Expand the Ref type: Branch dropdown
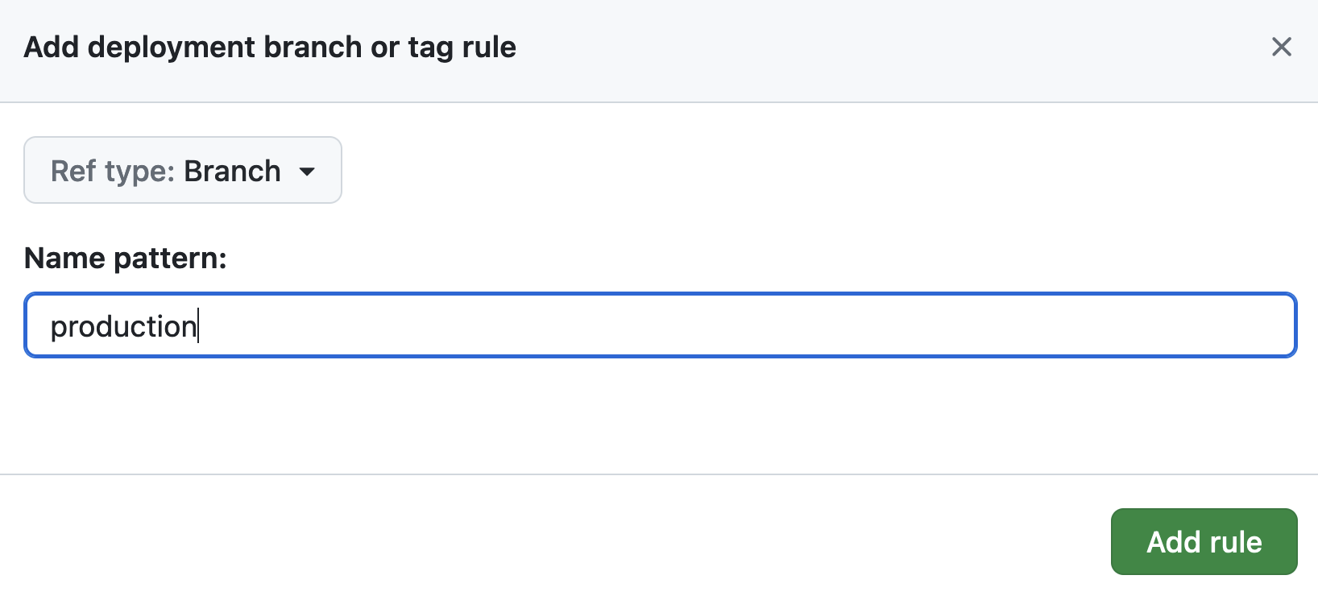 click(182, 170)
